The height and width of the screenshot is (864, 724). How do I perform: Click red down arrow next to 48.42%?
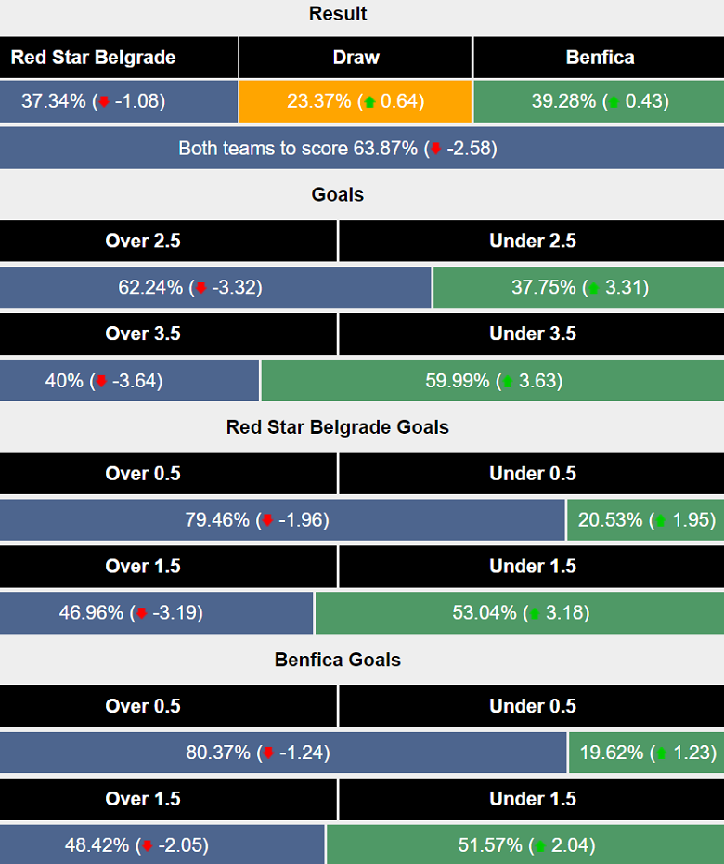pyautogui.click(x=146, y=845)
